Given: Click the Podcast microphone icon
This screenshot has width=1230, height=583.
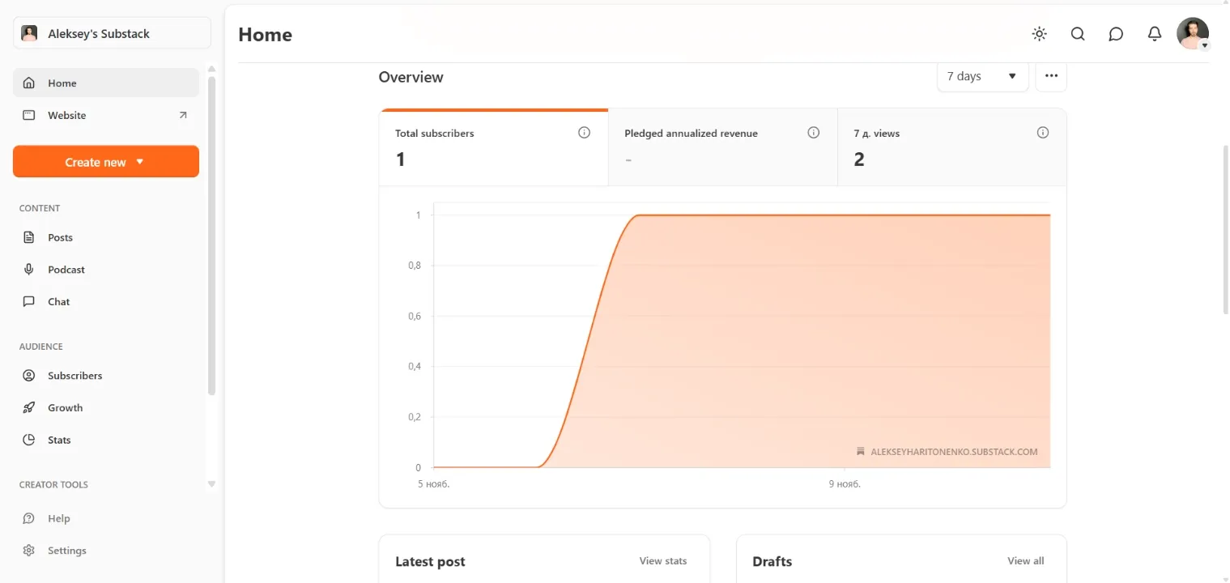Looking at the screenshot, I should [29, 270].
